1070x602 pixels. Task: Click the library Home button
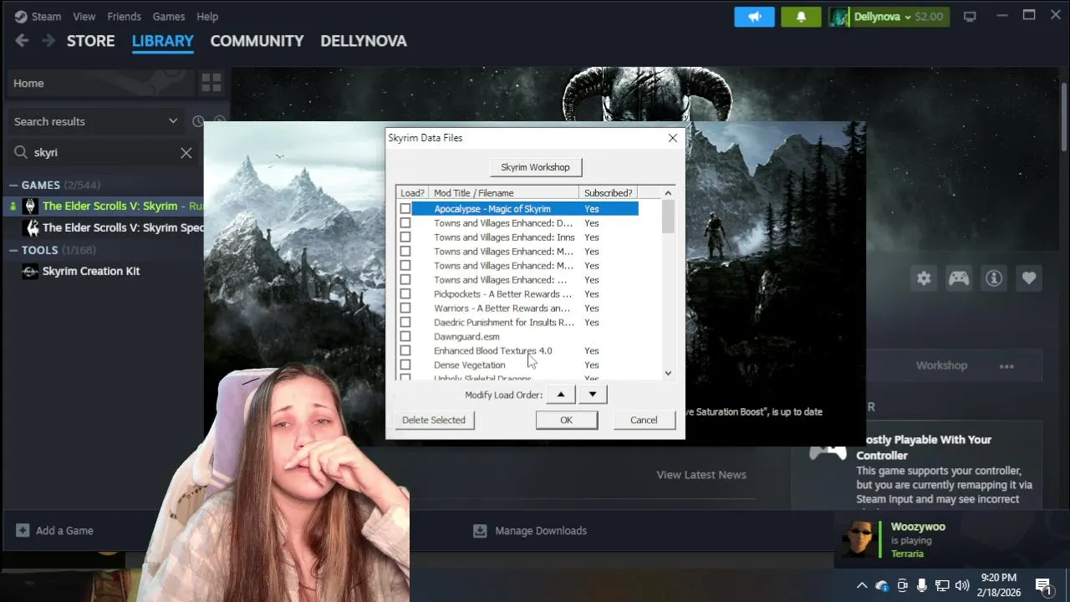pyautogui.click(x=100, y=83)
